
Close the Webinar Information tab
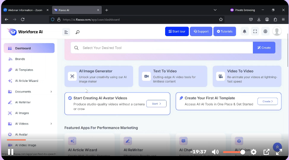point(48,10)
